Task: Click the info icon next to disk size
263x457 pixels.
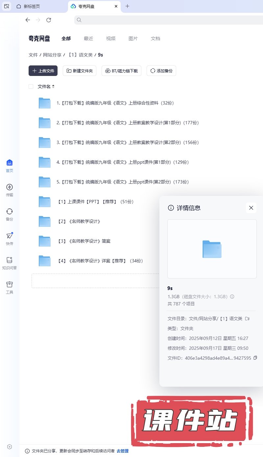Action: 232,297
